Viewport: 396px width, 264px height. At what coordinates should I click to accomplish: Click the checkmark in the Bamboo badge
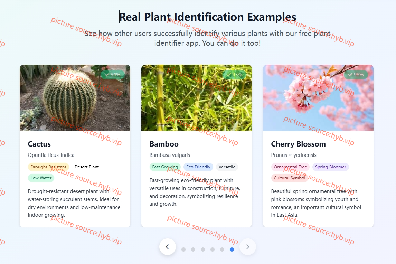[229, 74]
